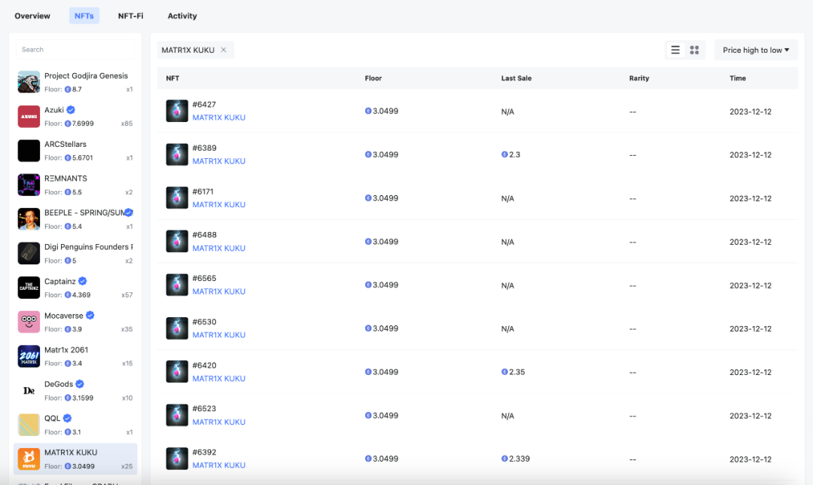Follow MATR1X KUKU link under #6389
This screenshot has width=813, height=485.
click(x=219, y=161)
